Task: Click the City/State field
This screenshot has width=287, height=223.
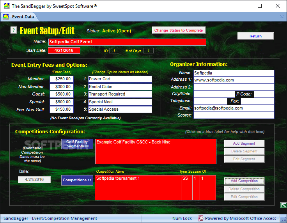Action: point(214,94)
